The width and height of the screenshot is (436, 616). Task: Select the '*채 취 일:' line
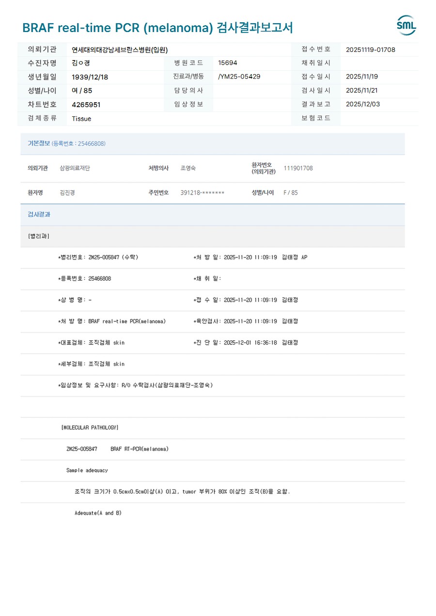(207, 279)
